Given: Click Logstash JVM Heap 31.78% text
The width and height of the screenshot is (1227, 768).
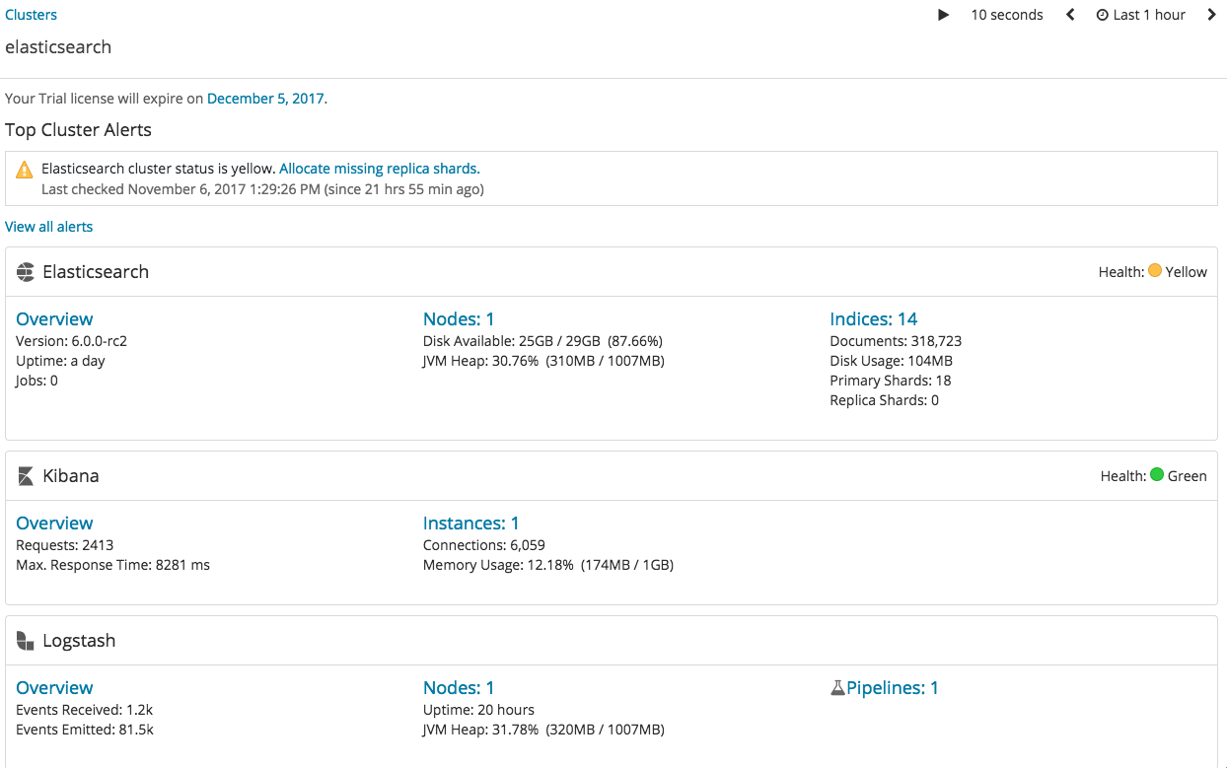Looking at the screenshot, I should (x=543, y=730).
